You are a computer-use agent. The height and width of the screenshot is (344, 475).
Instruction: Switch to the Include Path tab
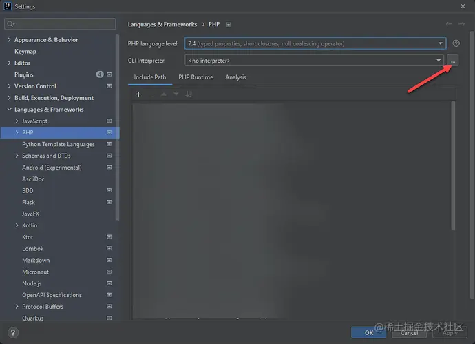[x=150, y=77]
